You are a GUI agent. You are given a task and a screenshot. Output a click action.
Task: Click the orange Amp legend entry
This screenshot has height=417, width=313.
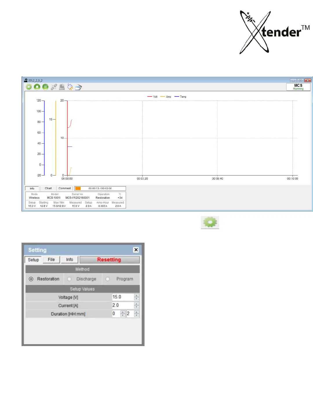pos(166,97)
